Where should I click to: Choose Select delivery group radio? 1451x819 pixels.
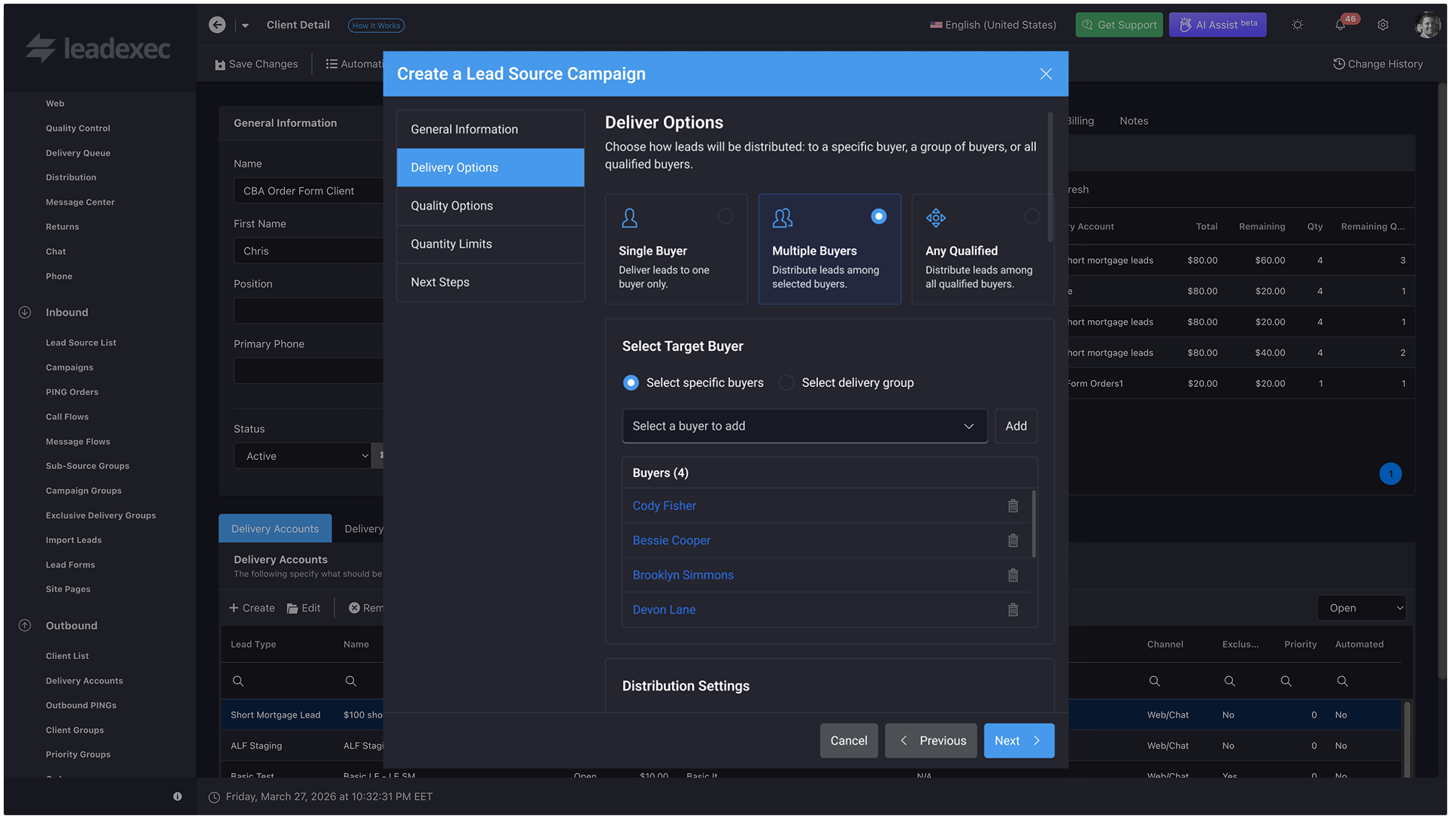pyautogui.click(x=786, y=382)
